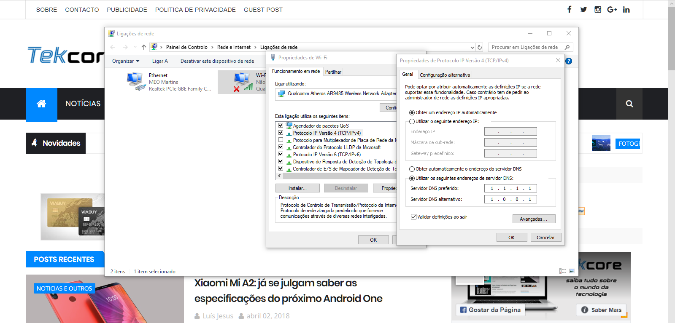Open the SOBRE menu item
The image size is (675, 323).
coord(46,10)
